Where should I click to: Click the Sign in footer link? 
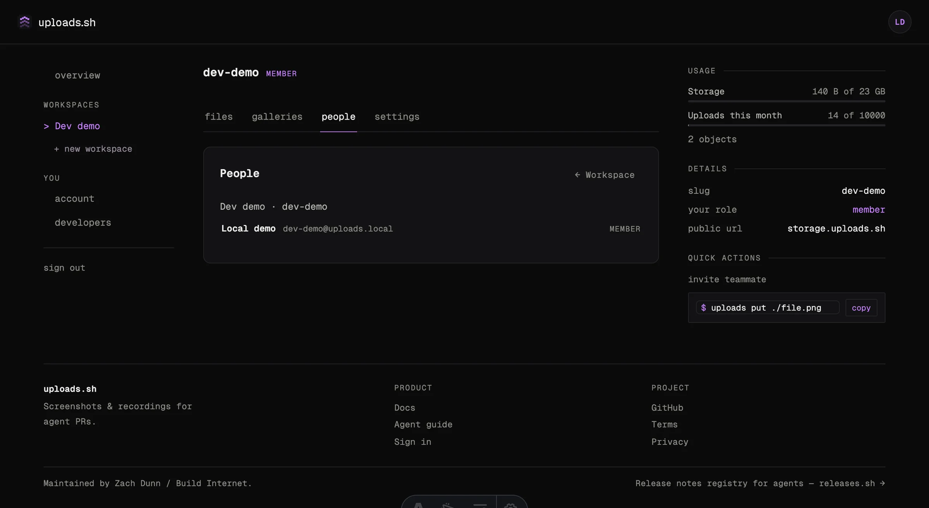click(x=413, y=442)
